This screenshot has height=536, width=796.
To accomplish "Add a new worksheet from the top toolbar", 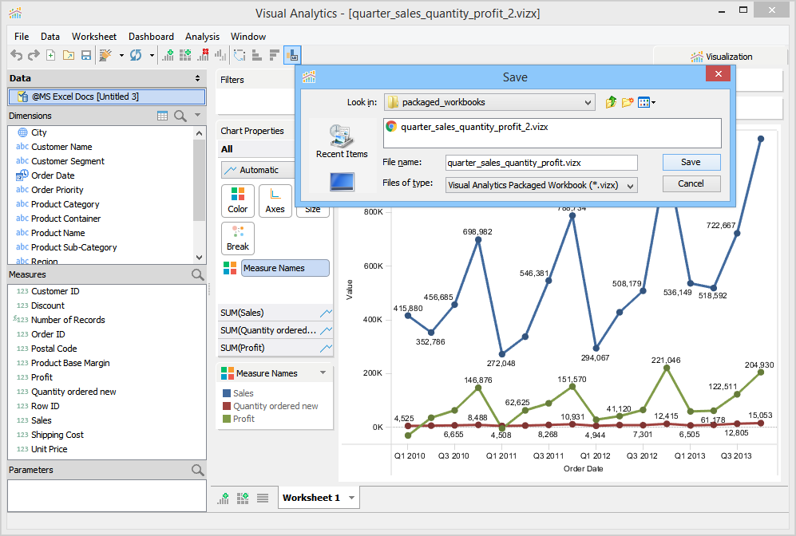I will coord(168,55).
